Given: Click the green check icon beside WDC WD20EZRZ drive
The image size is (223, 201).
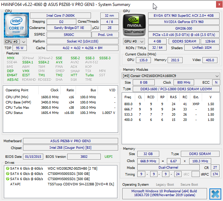Looking at the screenshot, I should pyautogui.click(x=8, y=169).
